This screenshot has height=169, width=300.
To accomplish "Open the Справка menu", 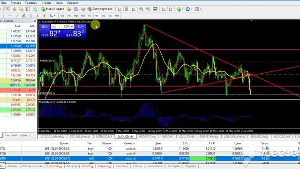I will [x=73, y=3].
